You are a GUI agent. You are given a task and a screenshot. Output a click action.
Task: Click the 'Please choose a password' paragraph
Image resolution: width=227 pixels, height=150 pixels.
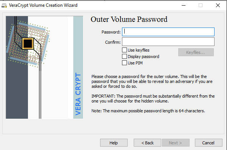pyautogui.click(x=152, y=81)
